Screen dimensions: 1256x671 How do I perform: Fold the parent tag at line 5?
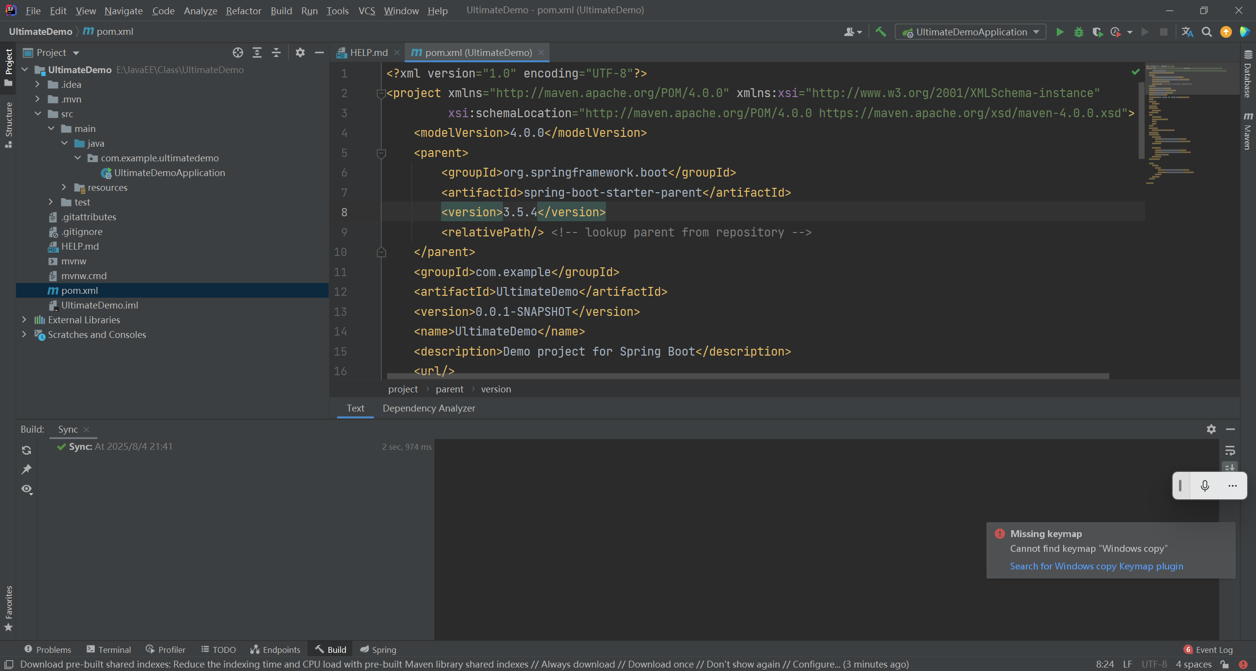click(381, 153)
